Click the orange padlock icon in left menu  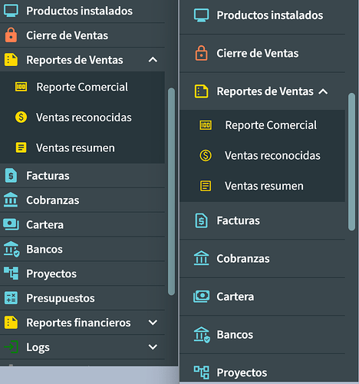point(11,35)
